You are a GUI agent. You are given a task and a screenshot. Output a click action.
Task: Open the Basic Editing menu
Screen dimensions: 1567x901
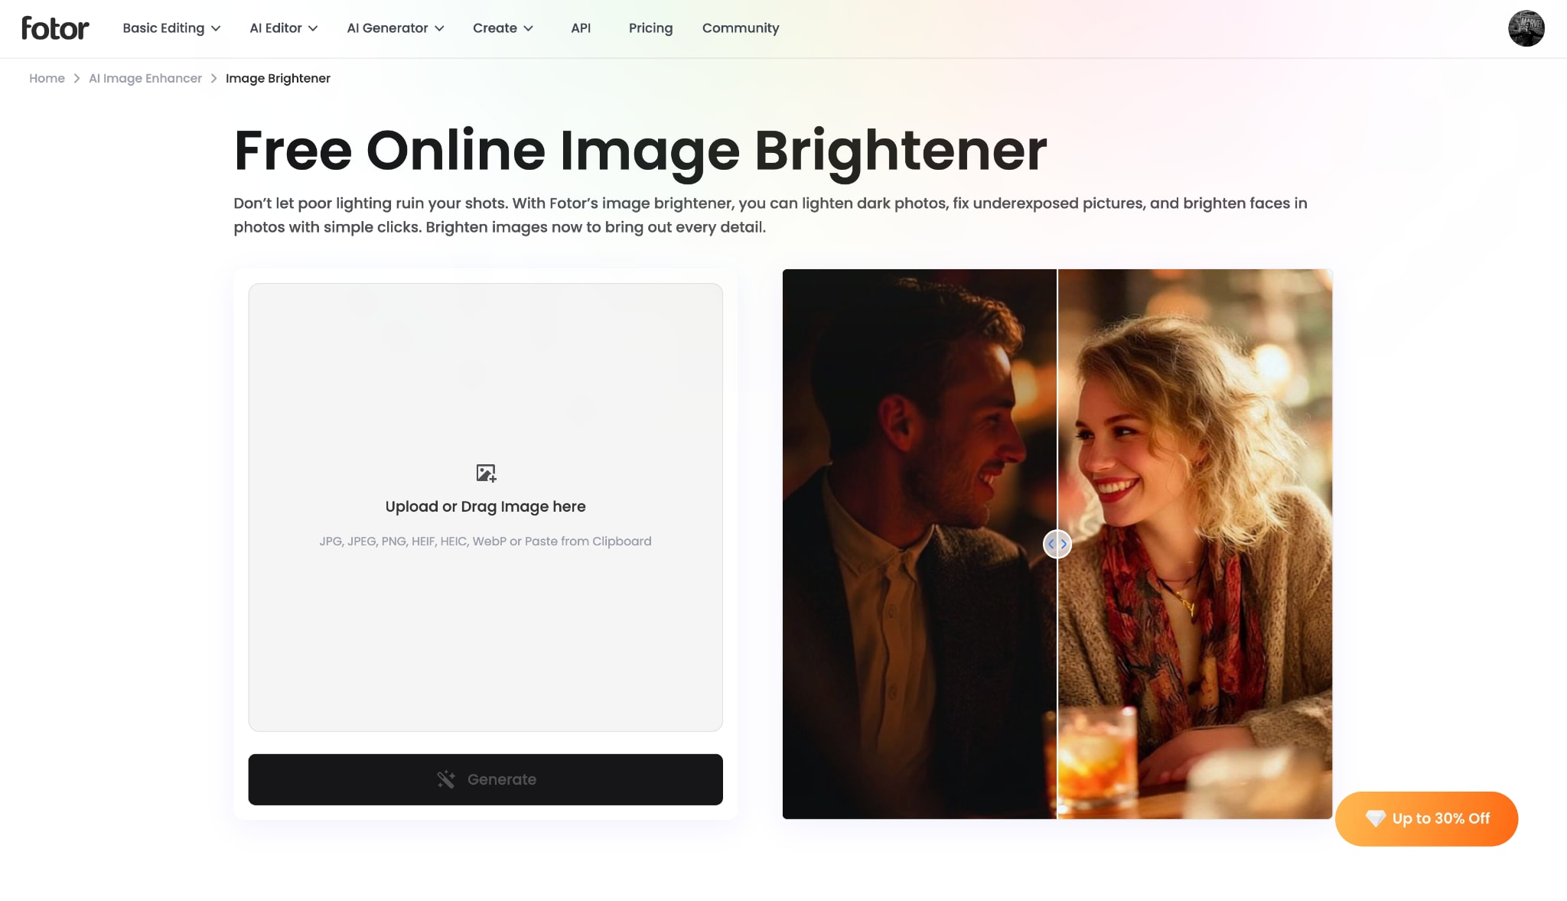171,28
